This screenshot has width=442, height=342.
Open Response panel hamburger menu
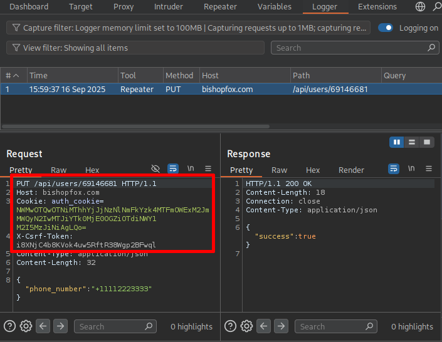[429, 169]
